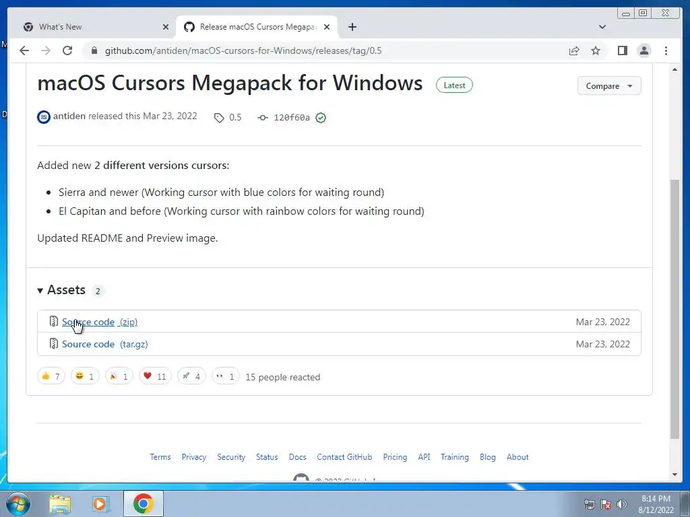Image resolution: width=690 pixels, height=517 pixels.
Task: Open the Compare dropdown
Action: coord(609,85)
